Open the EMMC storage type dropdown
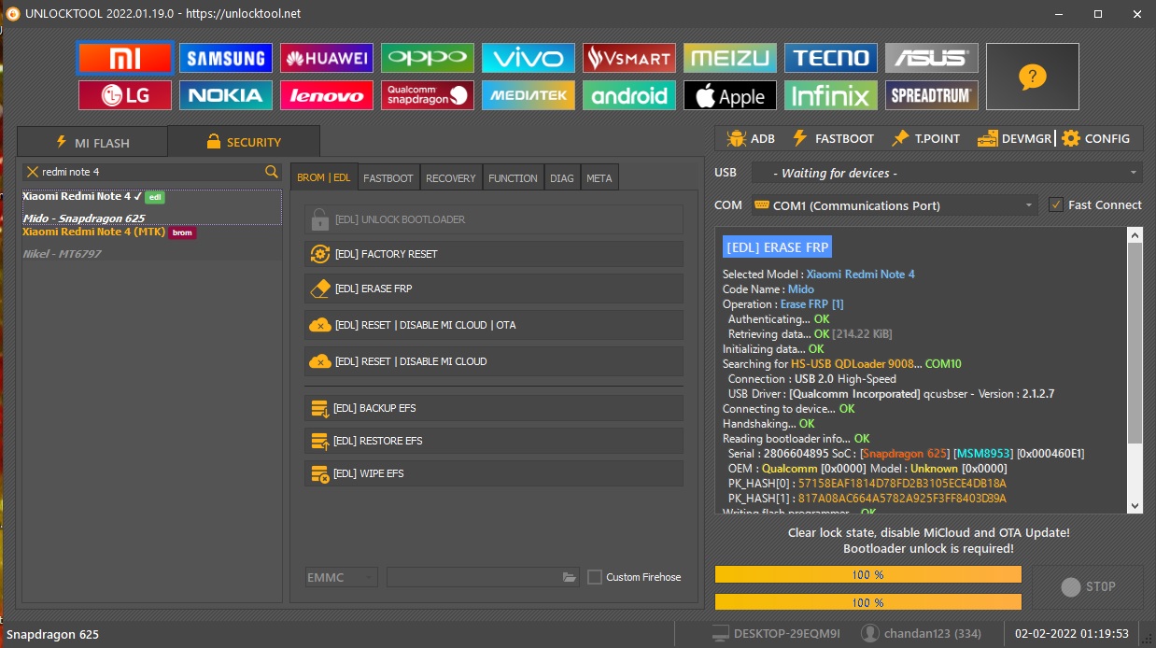 [x=341, y=578]
